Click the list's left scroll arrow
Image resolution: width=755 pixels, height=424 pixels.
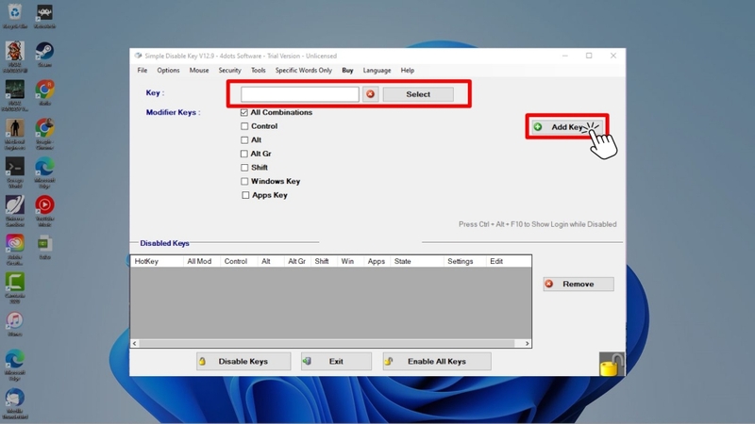135,343
